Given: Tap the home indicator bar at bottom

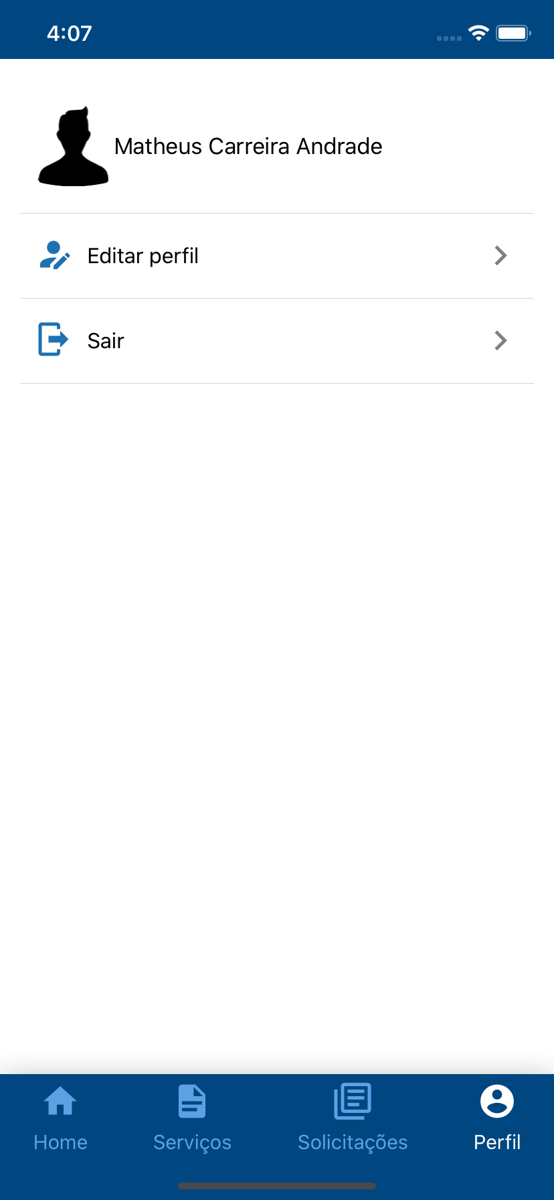Looking at the screenshot, I should [277, 1186].
